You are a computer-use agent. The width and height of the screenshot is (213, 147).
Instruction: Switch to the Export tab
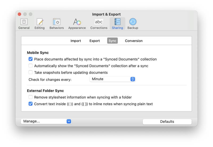point(95,41)
